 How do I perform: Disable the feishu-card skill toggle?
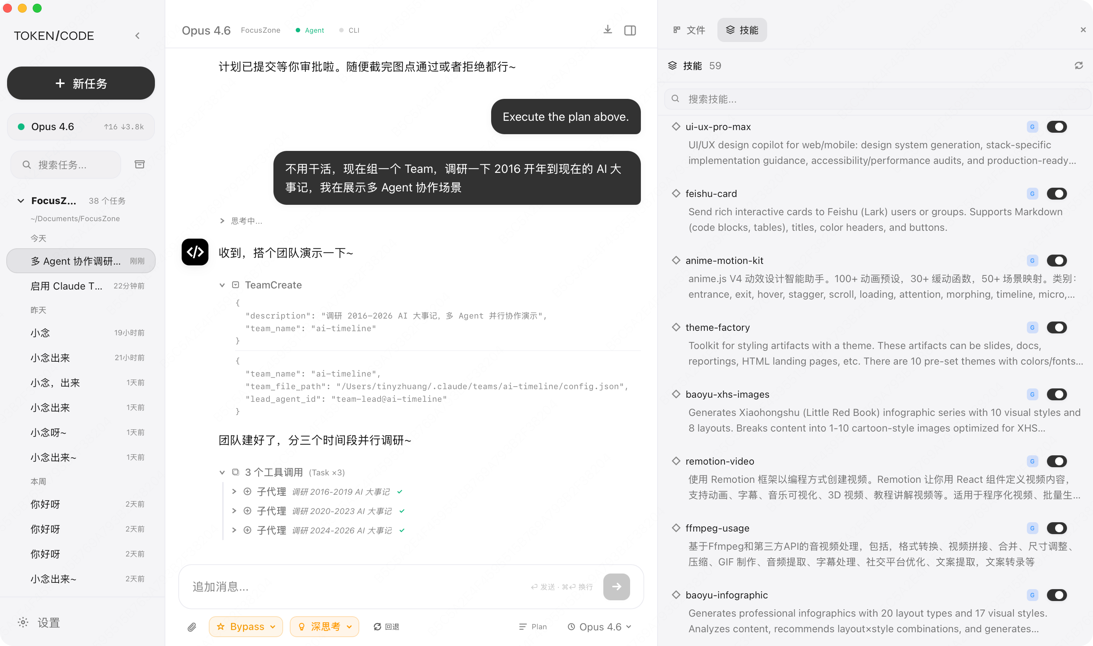(1057, 194)
